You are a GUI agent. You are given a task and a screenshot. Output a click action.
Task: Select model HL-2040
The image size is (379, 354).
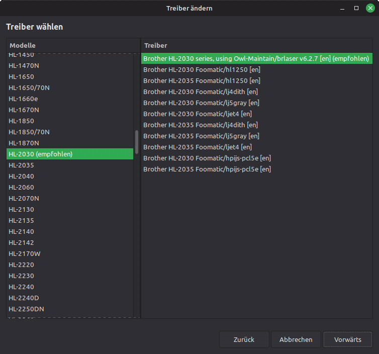(70, 176)
